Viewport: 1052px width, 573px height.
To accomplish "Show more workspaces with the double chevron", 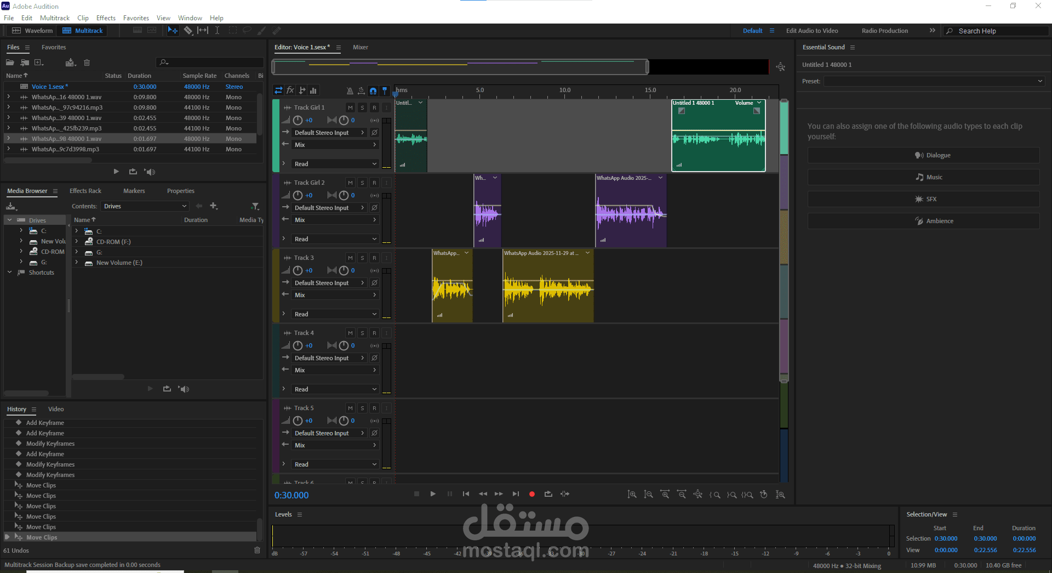I will [933, 31].
